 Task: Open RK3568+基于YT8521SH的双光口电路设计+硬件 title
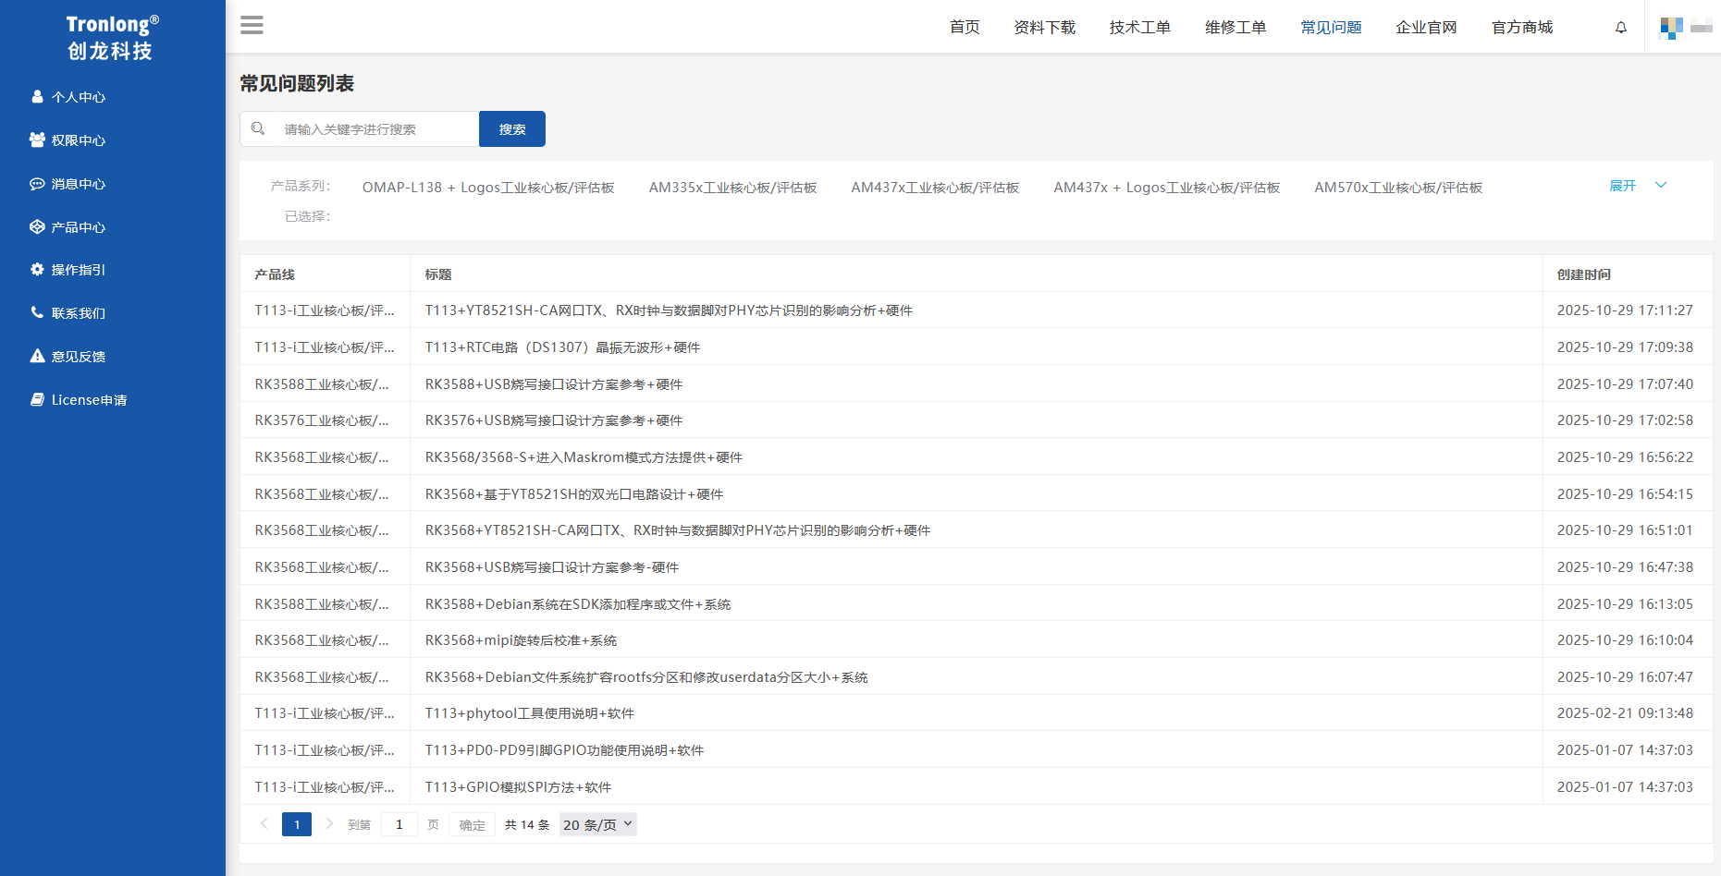pyautogui.click(x=574, y=494)
